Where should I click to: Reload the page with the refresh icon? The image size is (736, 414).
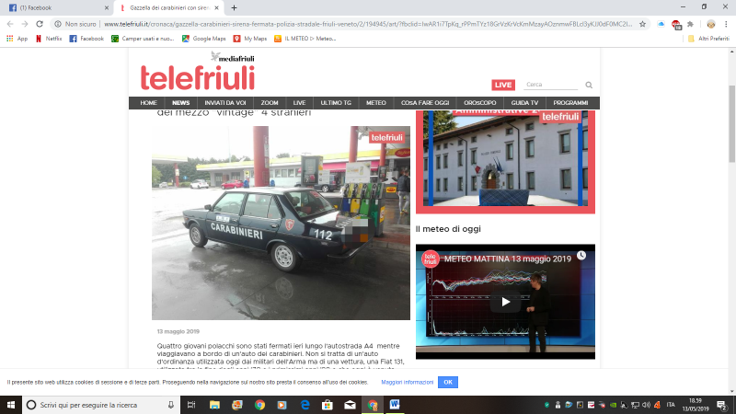(x=40, y=23)
